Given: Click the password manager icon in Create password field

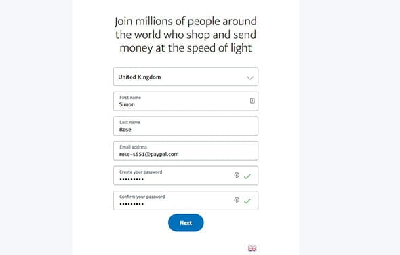Looking at the screenshot, I should [x=237, y=176].
